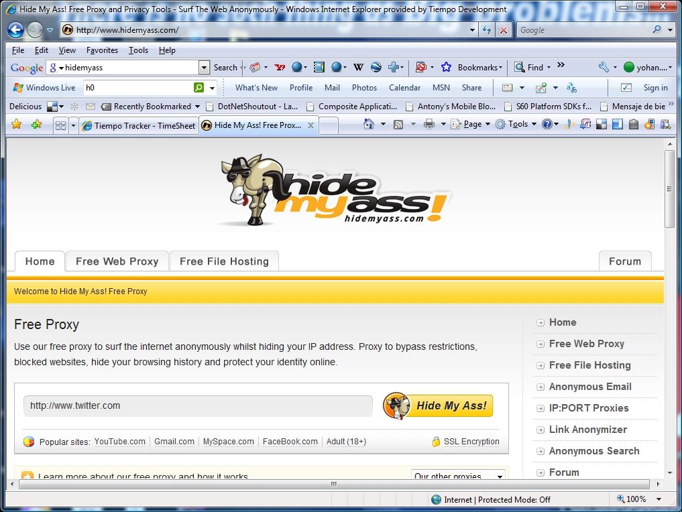Expand the Windows Live search dropdown arrow
This screenshot has height=512, width=682.
coord(213,88)
